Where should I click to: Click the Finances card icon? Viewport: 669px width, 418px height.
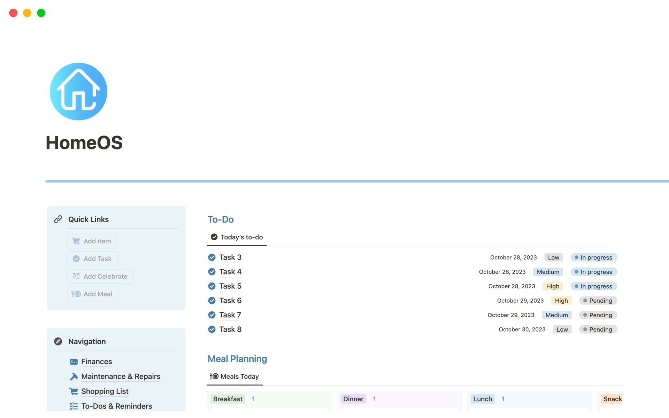74,362
